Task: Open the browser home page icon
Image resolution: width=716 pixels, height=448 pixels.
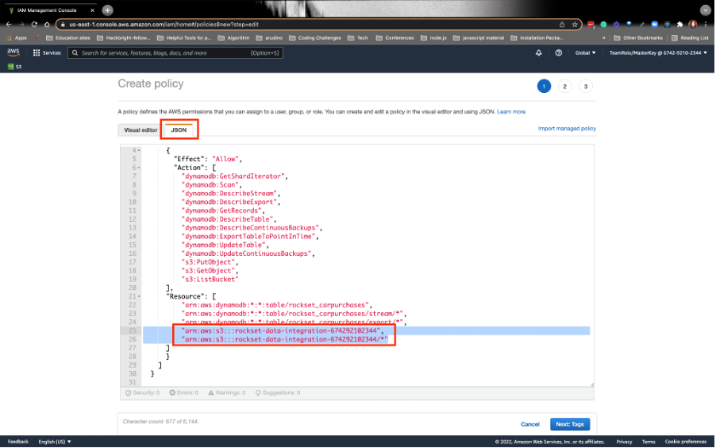Action: point(47,25)
